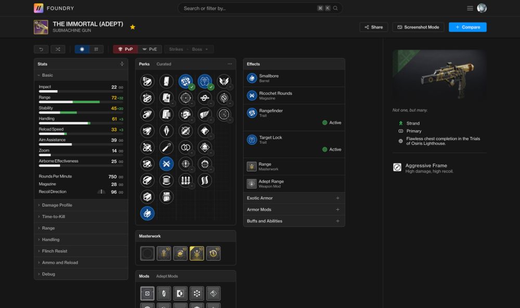Pick the winged bullet perk icon

point(205,114)
